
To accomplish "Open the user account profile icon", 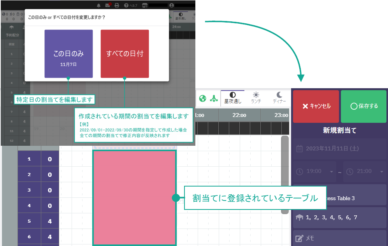I will click(x=171, y=5).
